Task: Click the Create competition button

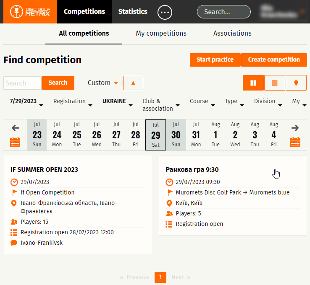Action: [274, 60]
